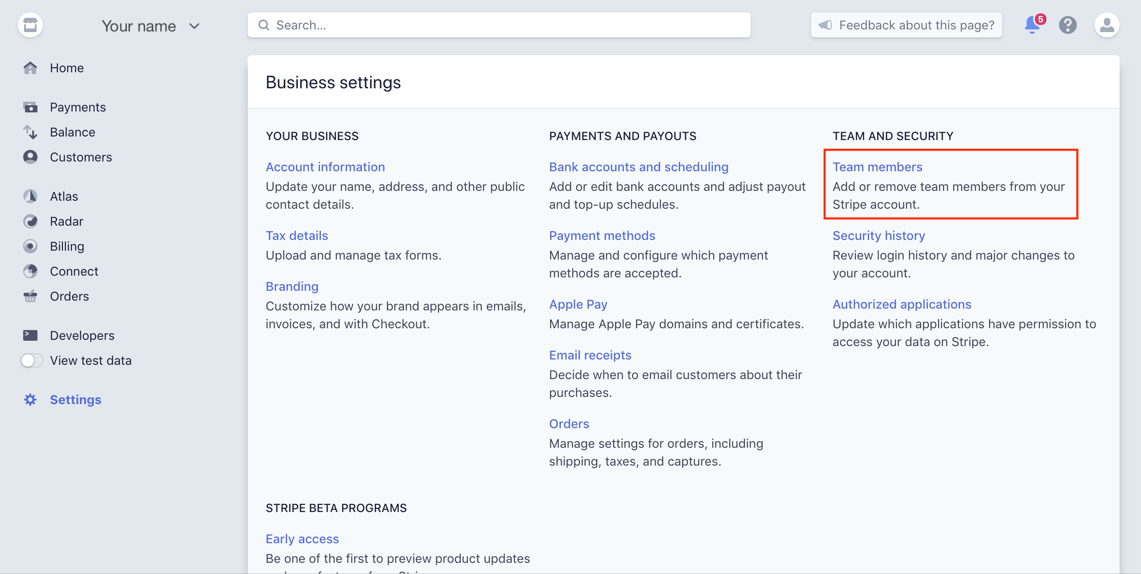Click inside the Search field
The image size is (1141, 574).
click(x=499, y=25)
